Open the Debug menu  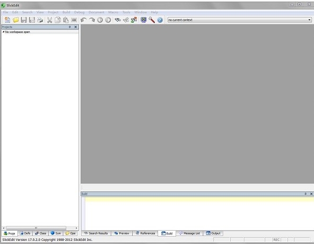click(x=80, y=12)
